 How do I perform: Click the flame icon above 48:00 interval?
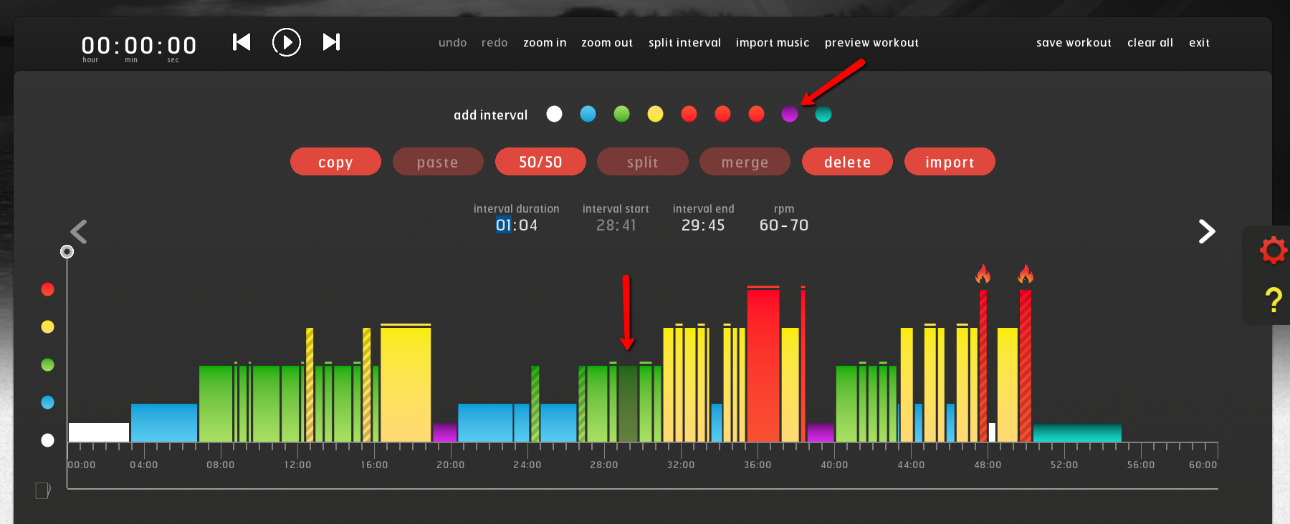point(983,273)
